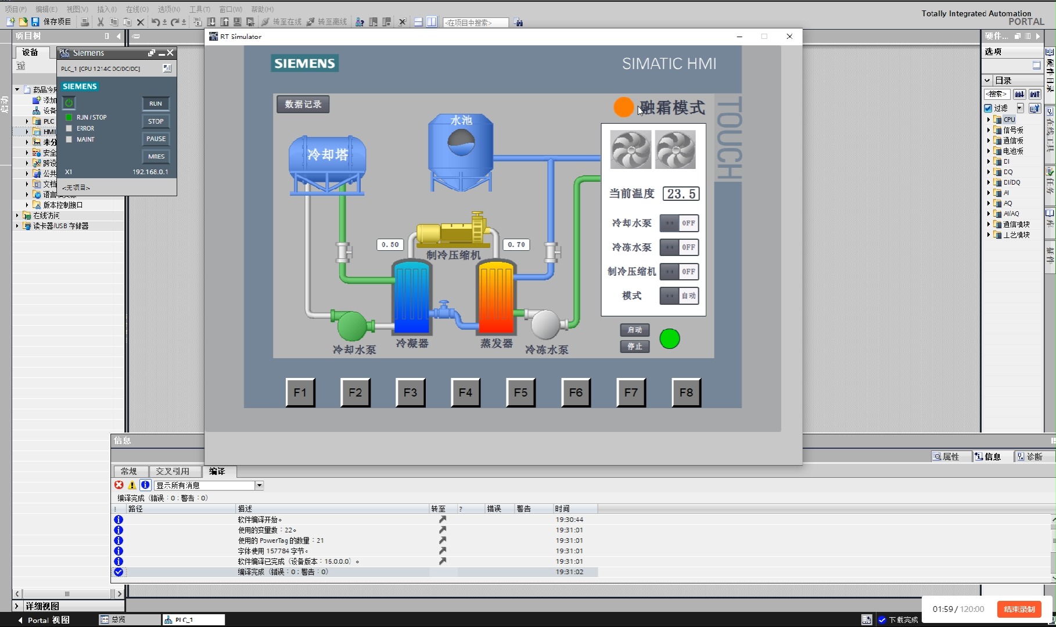Expand the 在线访问 tree node
The width and height of the screenshot is (1056, 627).
point(17,215)
